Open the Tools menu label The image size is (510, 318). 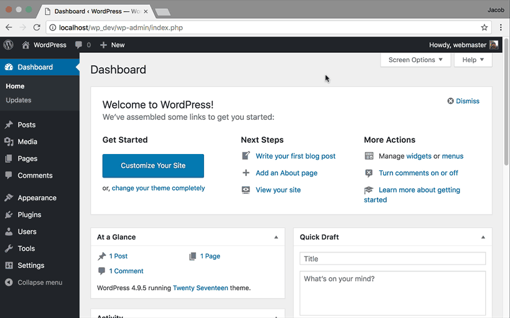tap(26, 248)
